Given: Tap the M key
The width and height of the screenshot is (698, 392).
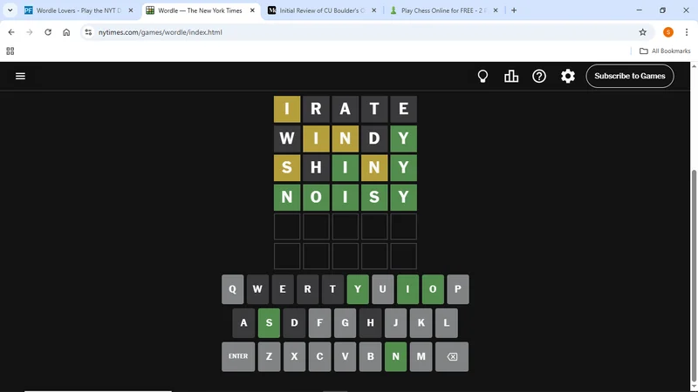Looking at the screenshot, I should tap(421, 356).
